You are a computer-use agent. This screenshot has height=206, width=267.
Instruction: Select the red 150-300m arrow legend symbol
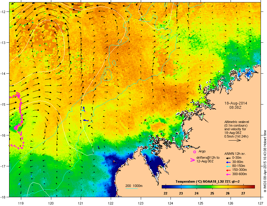228,170
